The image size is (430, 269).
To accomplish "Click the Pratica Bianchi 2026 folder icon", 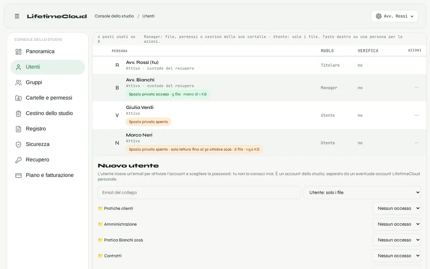I will point(100,240).
